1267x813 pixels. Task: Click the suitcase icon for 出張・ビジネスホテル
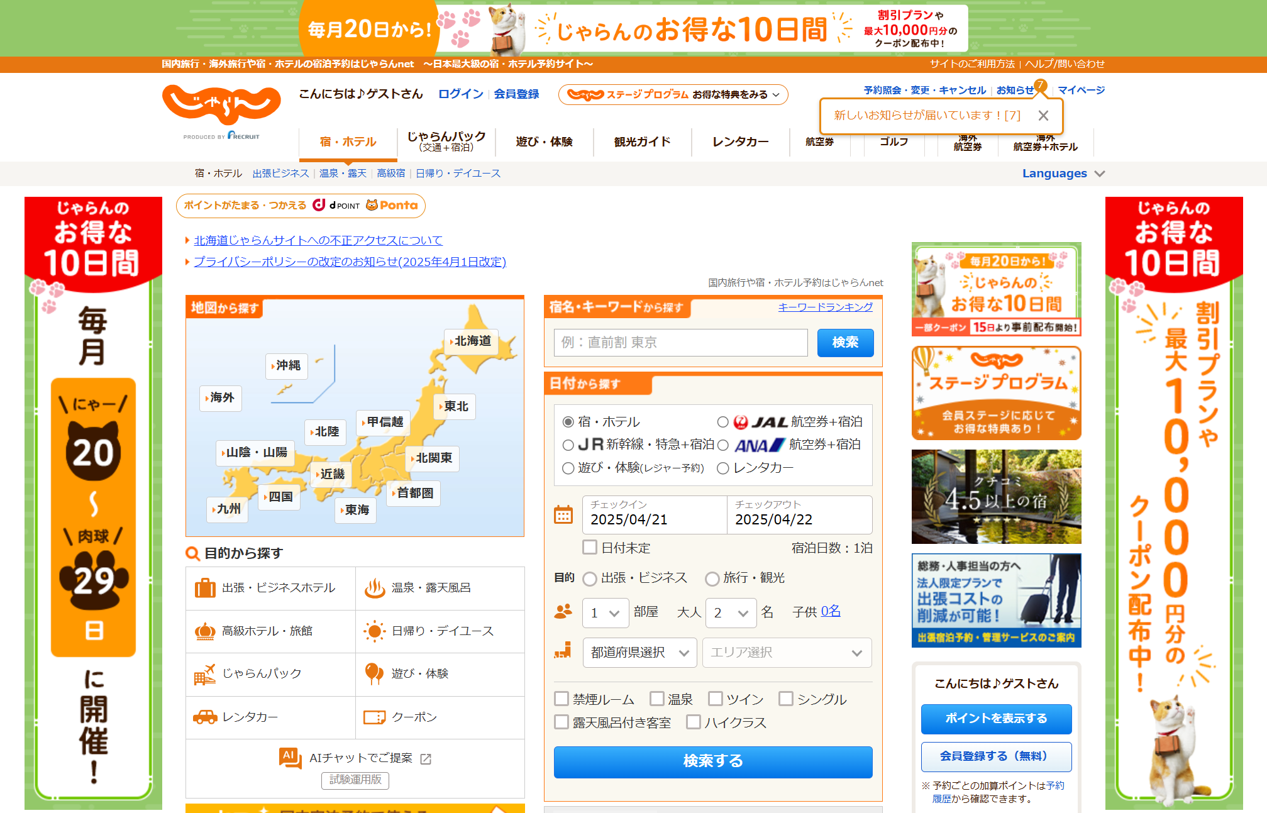pyautogui.click(x=205, y=588)
